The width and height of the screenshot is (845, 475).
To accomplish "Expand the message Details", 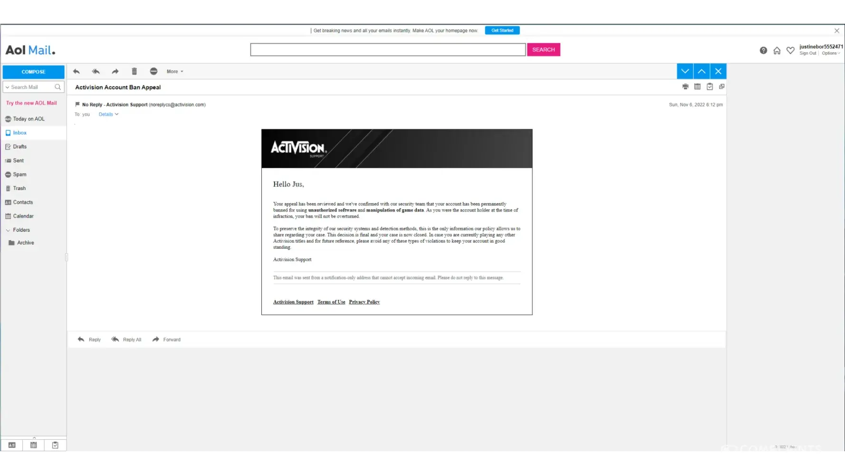I will (x=108, y=114).
